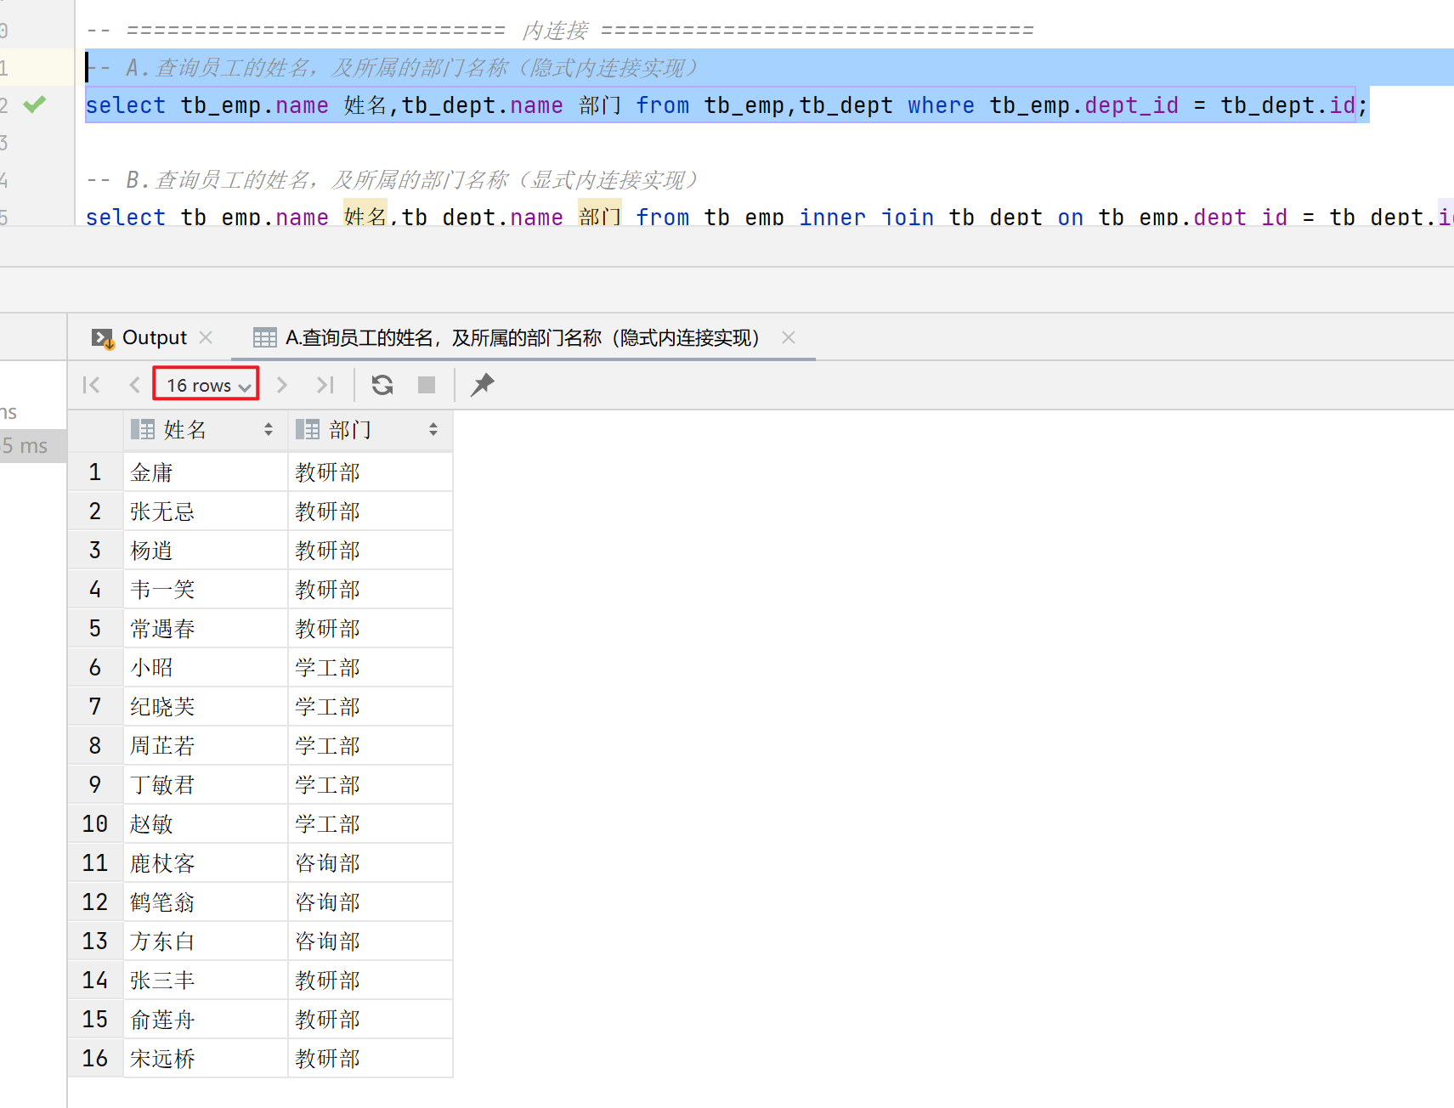Select the cell containing 纪晓芙
The image size is (1454, 1108).
tap(206, 707)
